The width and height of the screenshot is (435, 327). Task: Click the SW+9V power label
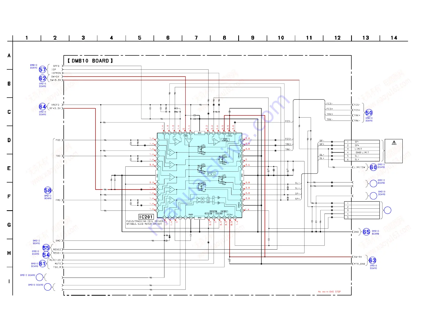pos(358,257)
